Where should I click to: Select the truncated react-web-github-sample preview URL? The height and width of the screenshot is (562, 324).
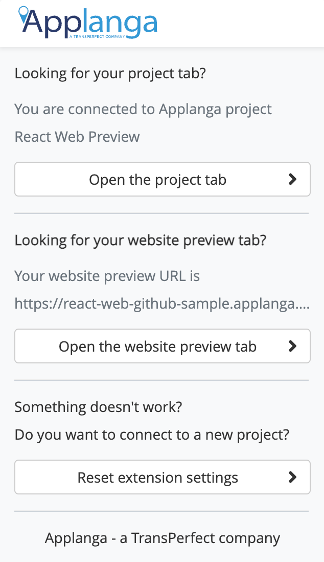coord(162,304)
